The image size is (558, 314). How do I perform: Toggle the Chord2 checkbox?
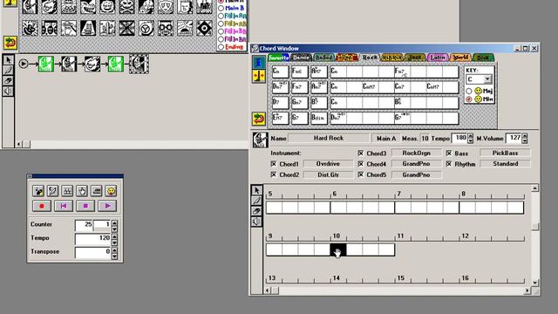[273, 174]
